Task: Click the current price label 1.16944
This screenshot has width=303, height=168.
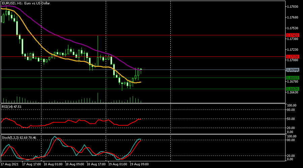Action: pyautogui.click(x=293, y=70)
